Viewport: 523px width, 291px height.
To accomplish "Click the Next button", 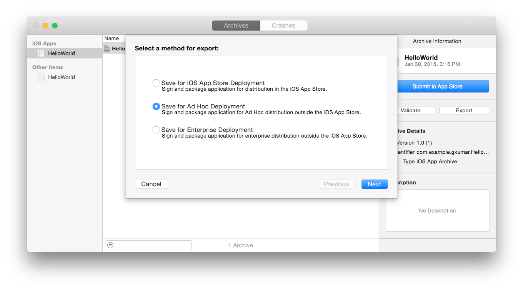I will coord(375,184).
